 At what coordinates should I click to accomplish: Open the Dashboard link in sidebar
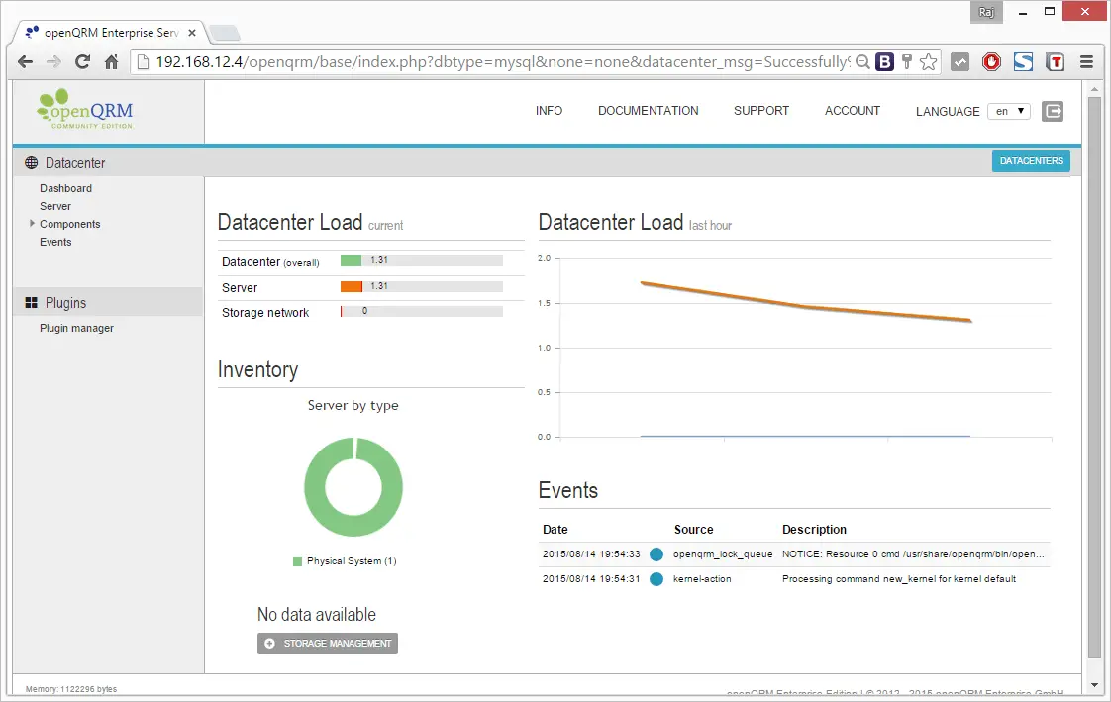pos(66,188)
